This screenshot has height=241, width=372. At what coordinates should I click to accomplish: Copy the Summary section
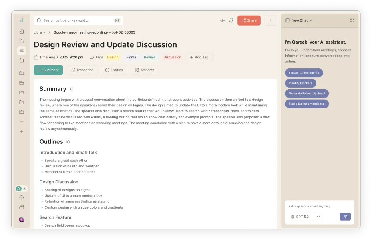click(71, 89)
